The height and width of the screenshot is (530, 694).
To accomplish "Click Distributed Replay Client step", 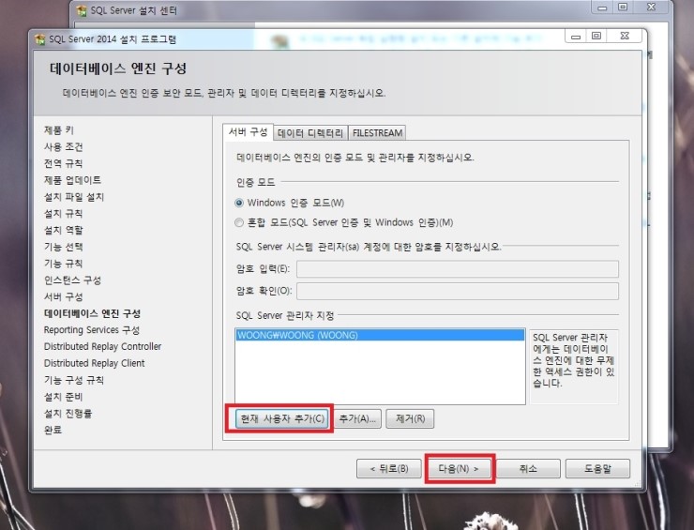I will click(x=95, y=363).
